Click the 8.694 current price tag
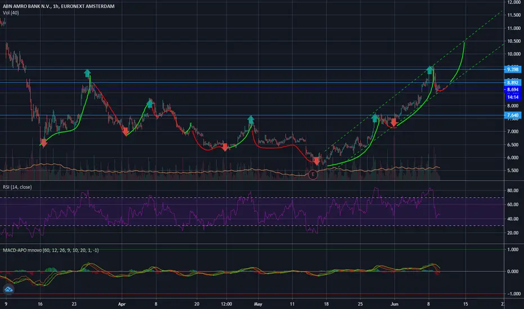This screenshot has height=309, width=524. click(513, 89)
